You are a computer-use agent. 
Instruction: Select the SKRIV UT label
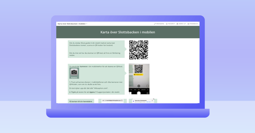(182, 24)
